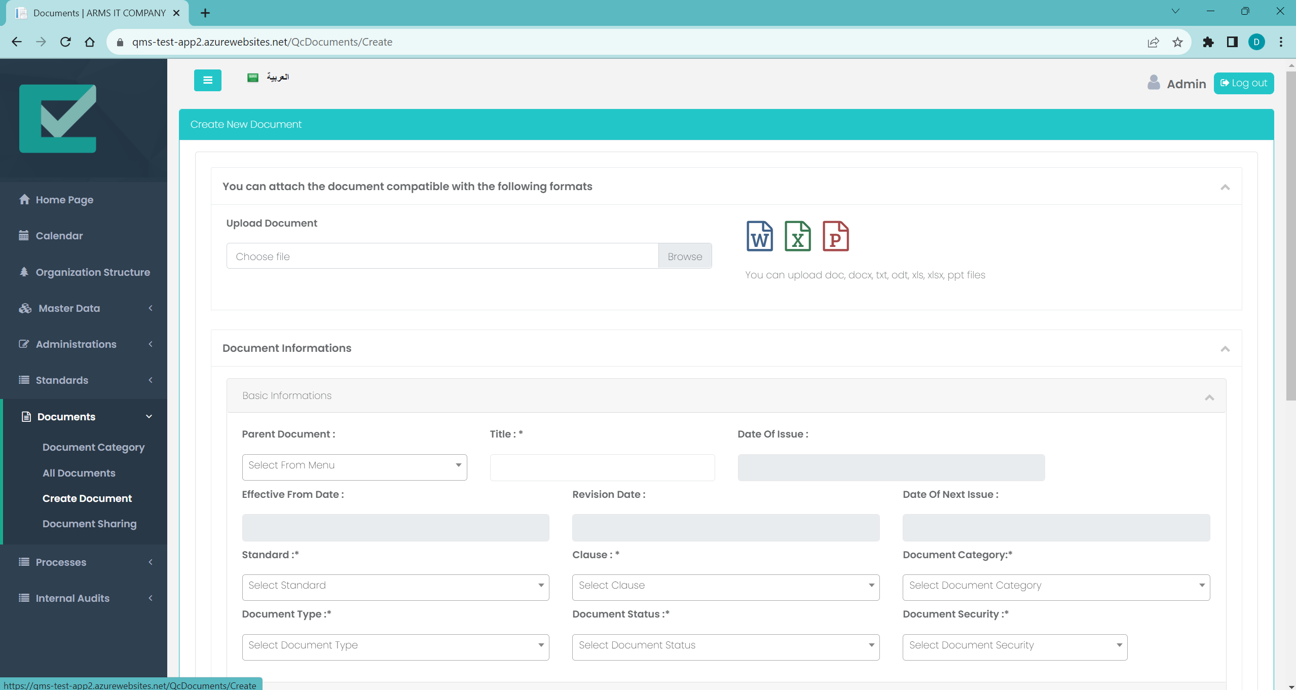
Task: Open All Documents menu item
Action: (x=79, y=473)
